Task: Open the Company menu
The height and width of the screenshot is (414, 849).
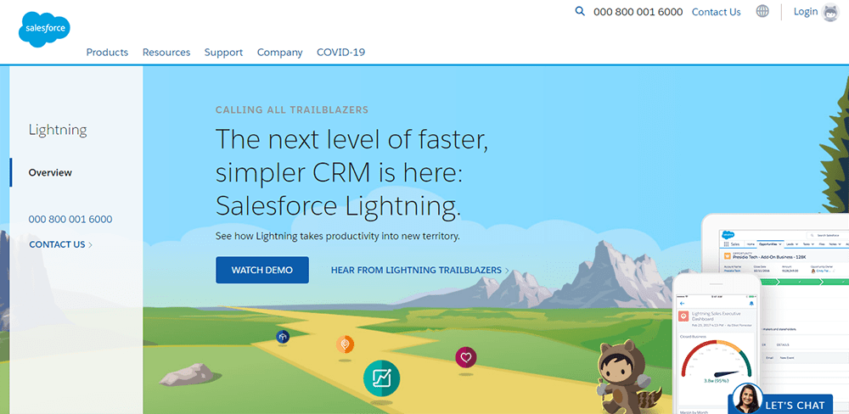Action: tap(280, 53)
